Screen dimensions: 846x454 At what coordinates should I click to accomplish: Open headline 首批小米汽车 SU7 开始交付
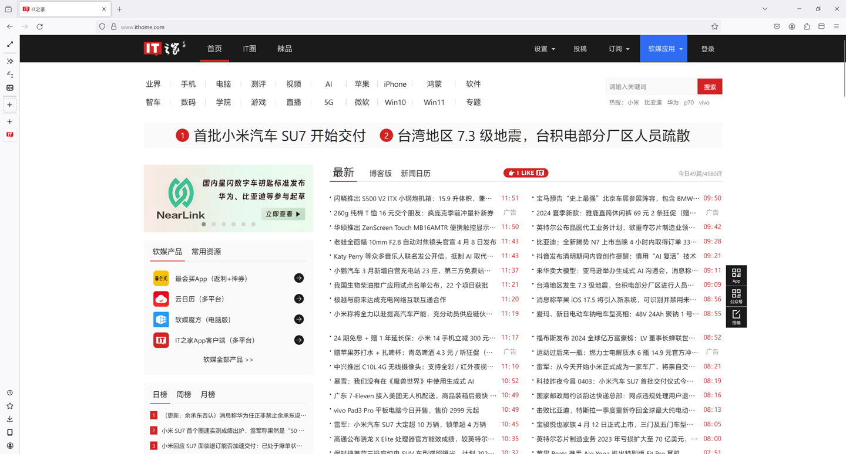coord(280,135)
